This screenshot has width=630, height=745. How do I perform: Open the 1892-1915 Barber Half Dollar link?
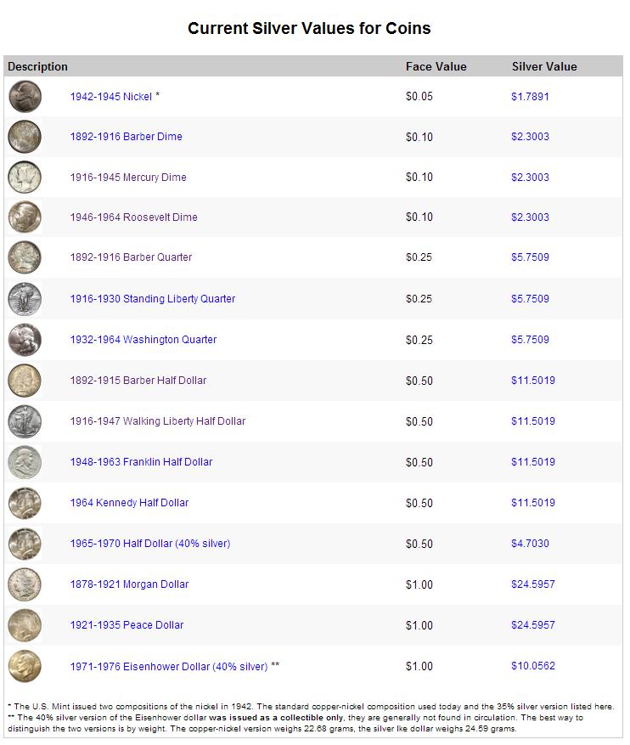tap(138, 381)
